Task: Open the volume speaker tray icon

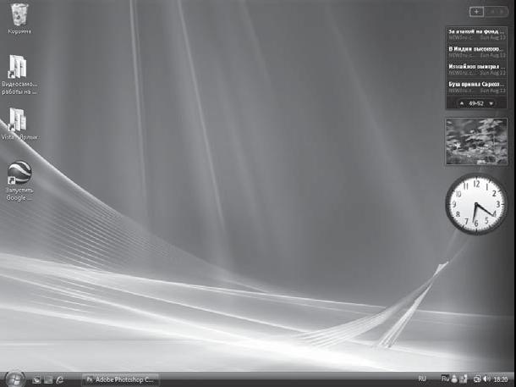Action: coord(486,379)
